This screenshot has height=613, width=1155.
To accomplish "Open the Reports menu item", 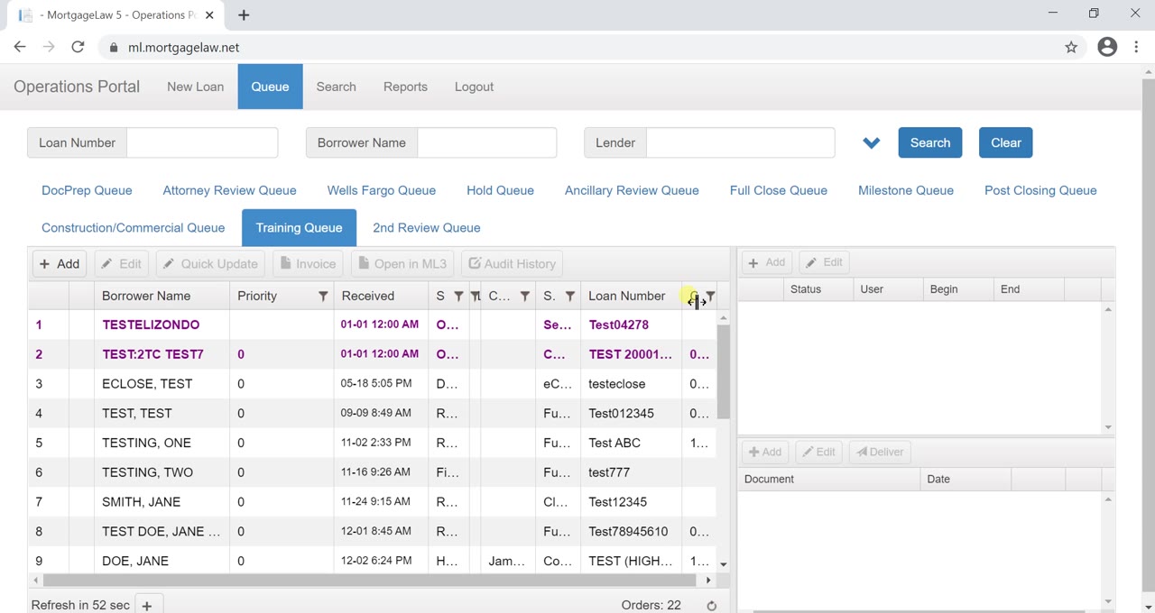I will [x=405, y=87].
